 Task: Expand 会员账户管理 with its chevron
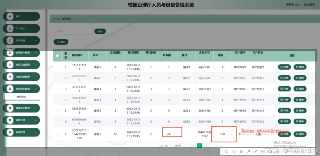36,52
